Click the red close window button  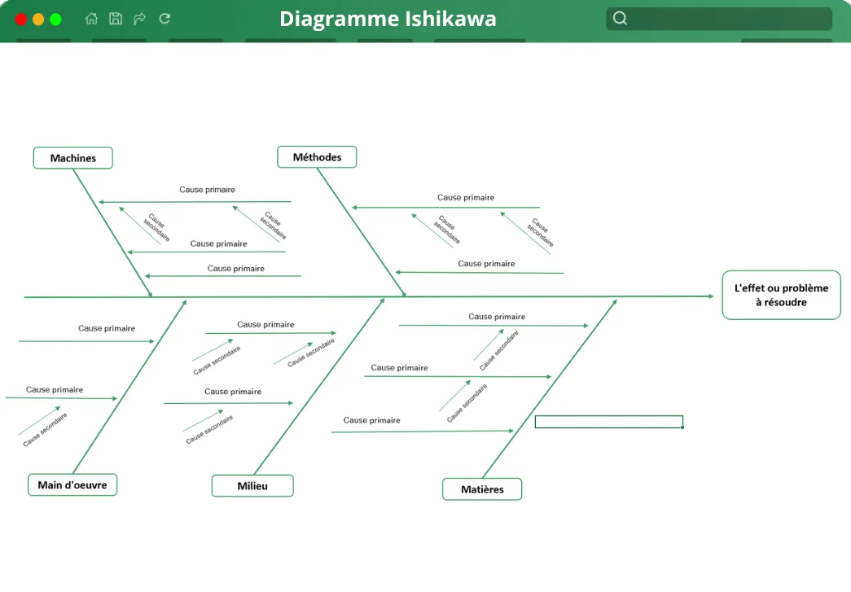(21, 20)
